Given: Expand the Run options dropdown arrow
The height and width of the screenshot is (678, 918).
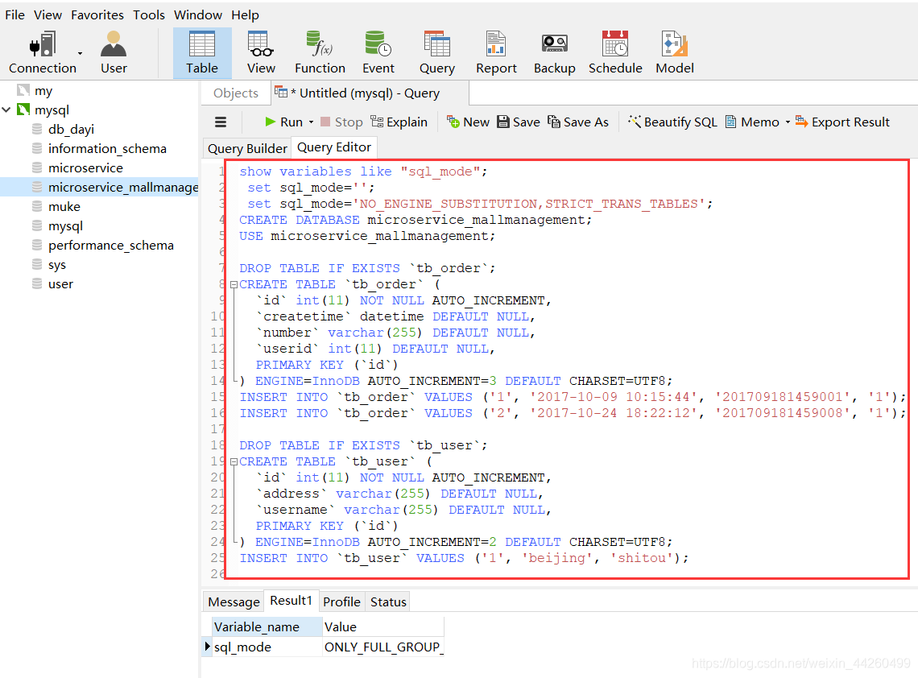Looking at the screenshot, I should (311, 122).
